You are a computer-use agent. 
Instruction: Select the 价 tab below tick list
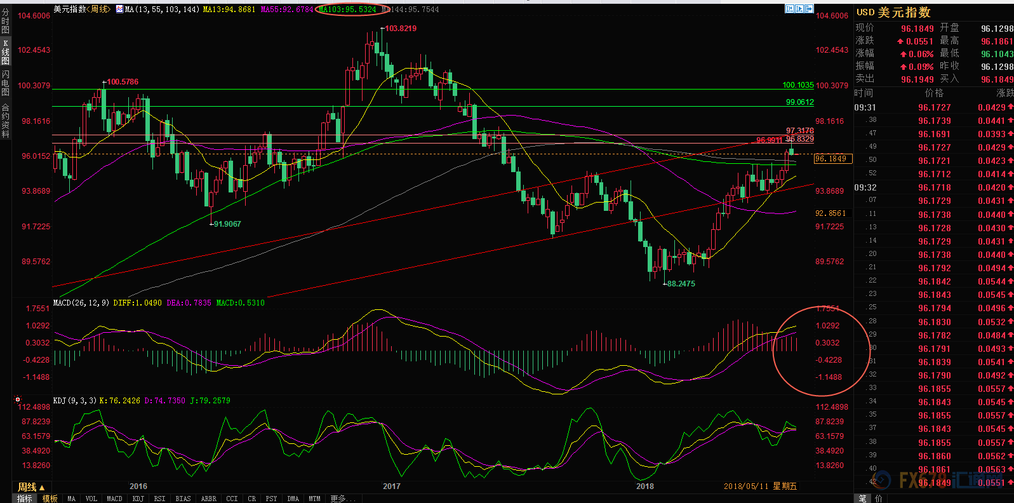coord(879,499)
